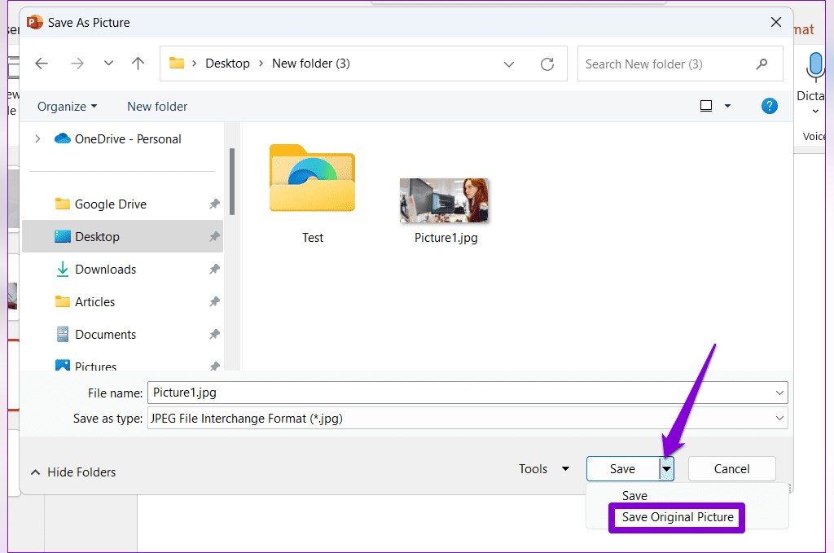Screen dimensions: 834x553
Task: Open the Save as type combo box
Action: pos(467,419)
